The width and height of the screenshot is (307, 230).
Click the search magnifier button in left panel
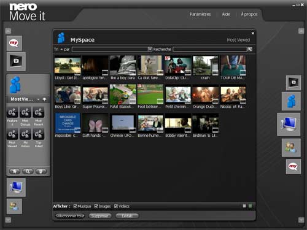pyautogui.click(x=28, y=171)
